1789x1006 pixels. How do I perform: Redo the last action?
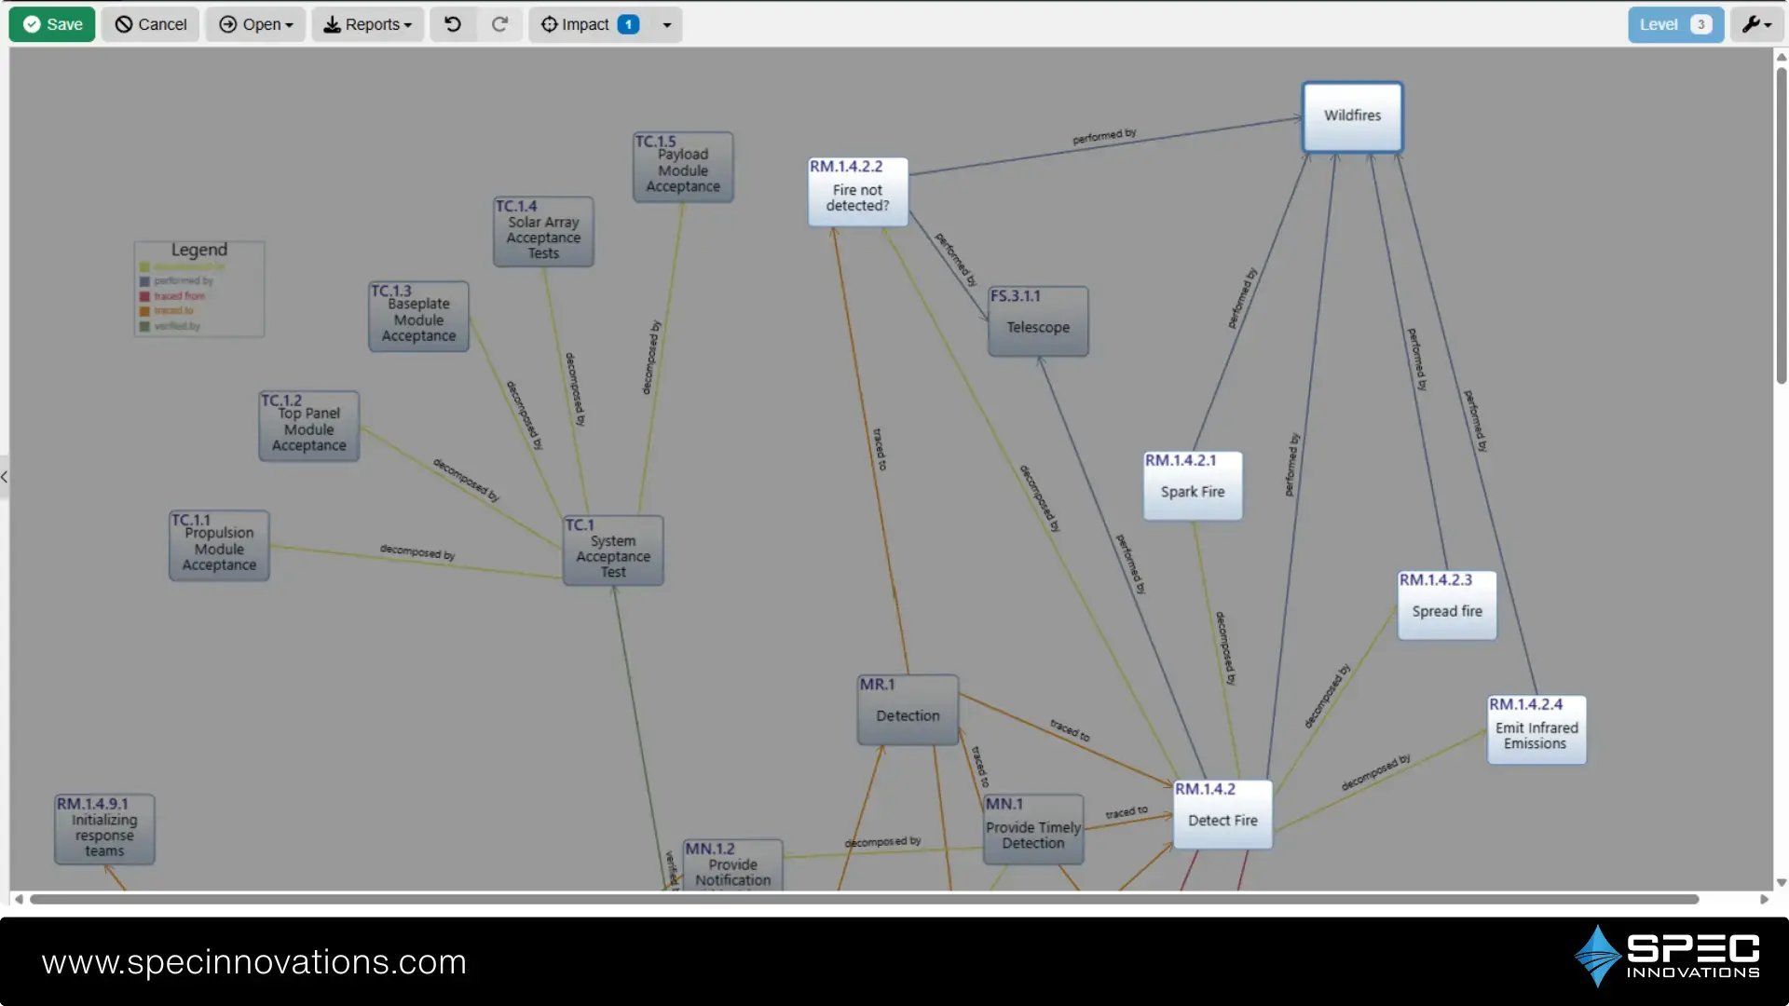pyautogui.click(x=499, y=24)
